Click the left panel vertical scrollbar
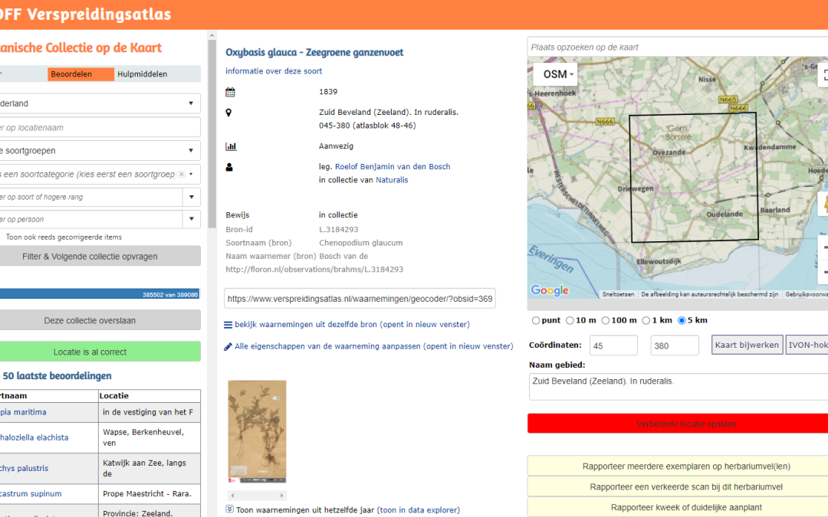The height and width of the screenshot is (517, 828). [212, 134]
